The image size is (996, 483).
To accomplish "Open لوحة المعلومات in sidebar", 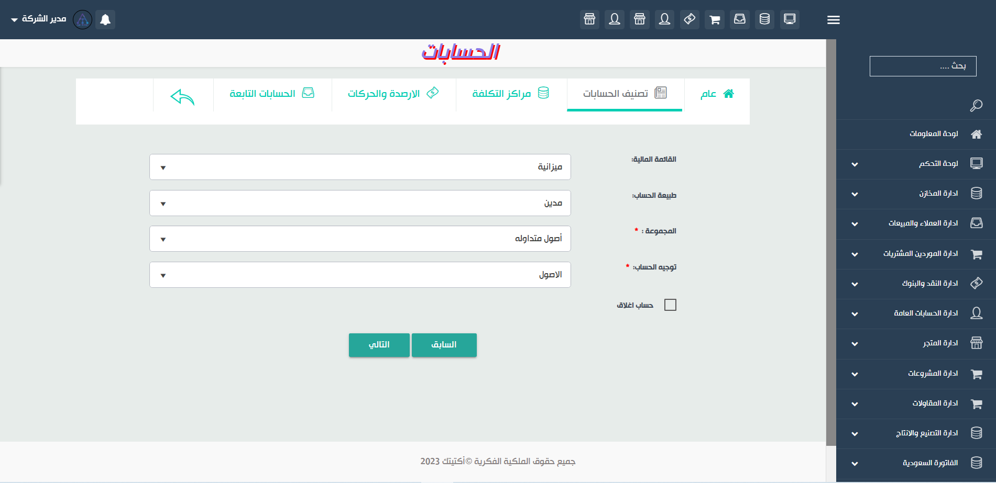I will click(916, 134).
